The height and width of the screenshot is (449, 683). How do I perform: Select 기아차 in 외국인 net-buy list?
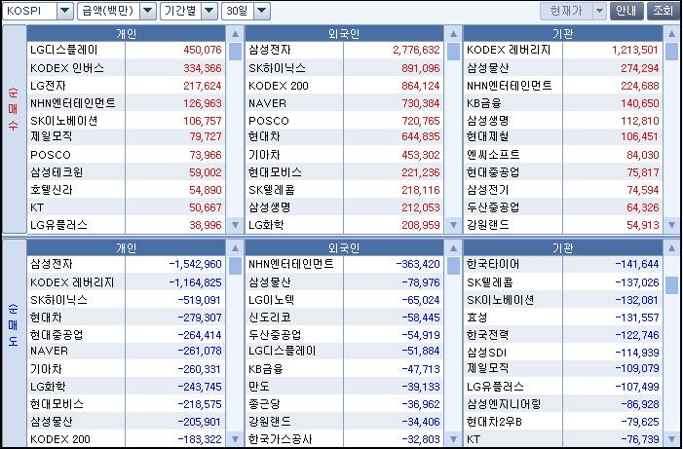pyautogui.click(x=345, y=155)
